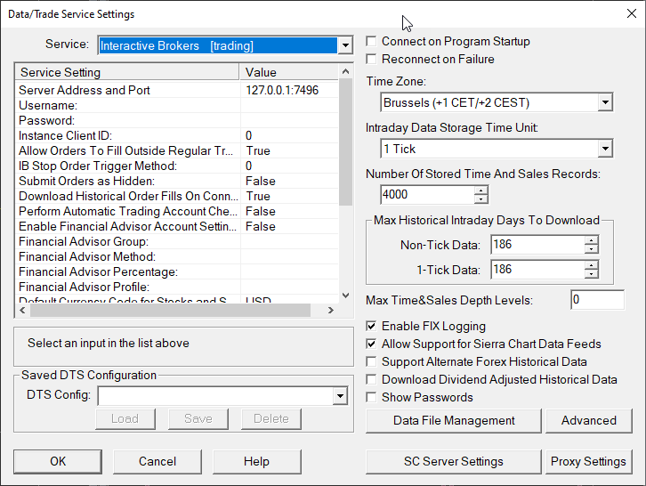Enable Show Passwords checkbox
The width and height of the screenshot is (646, 486).
pos(371,397)
